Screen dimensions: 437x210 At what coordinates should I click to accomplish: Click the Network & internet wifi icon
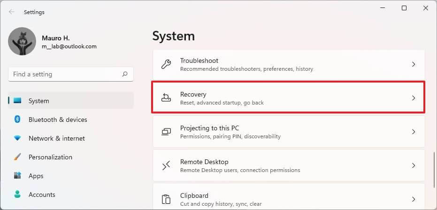pyautogui.click(x=17, y=138)
